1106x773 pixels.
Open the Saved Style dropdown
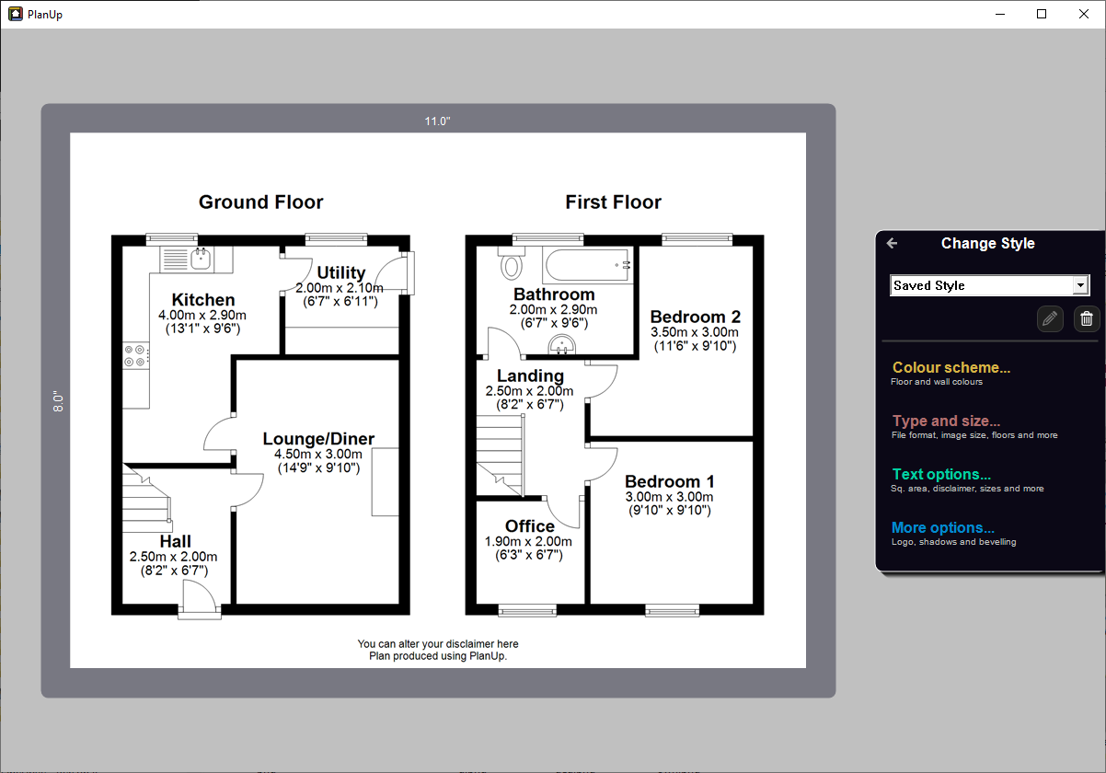click(990, 285)
